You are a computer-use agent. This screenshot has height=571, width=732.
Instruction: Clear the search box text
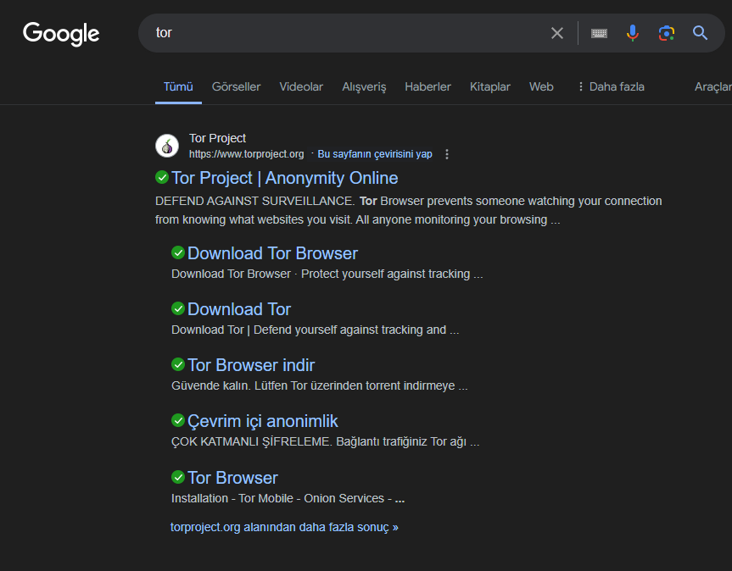[x=556, y=33]
